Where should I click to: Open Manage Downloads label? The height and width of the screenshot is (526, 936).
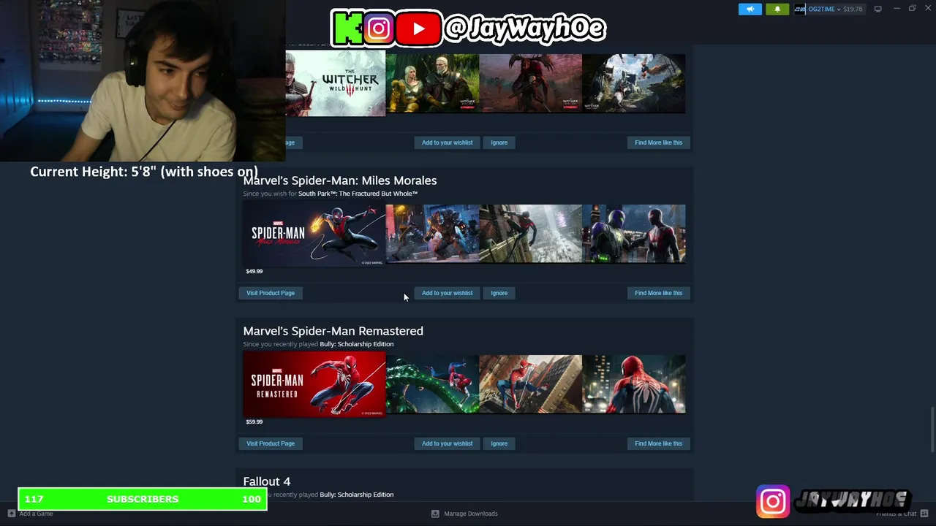coord(471,514)
